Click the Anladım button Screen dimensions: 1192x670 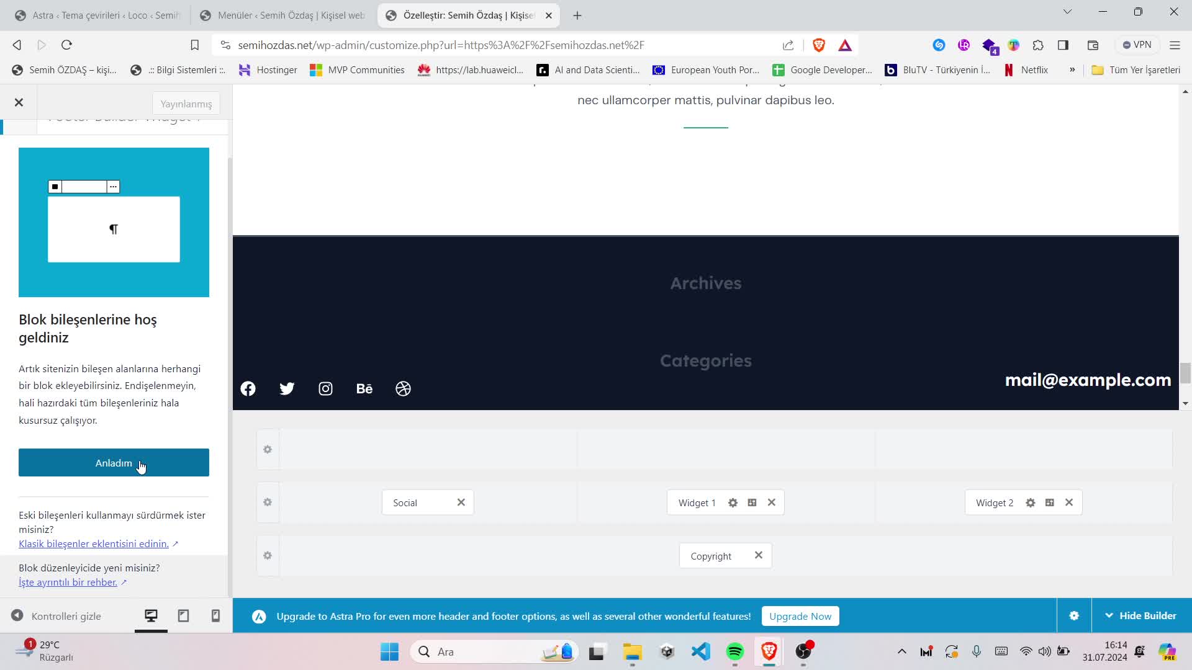pyautogui.click(x=114, y=462)
